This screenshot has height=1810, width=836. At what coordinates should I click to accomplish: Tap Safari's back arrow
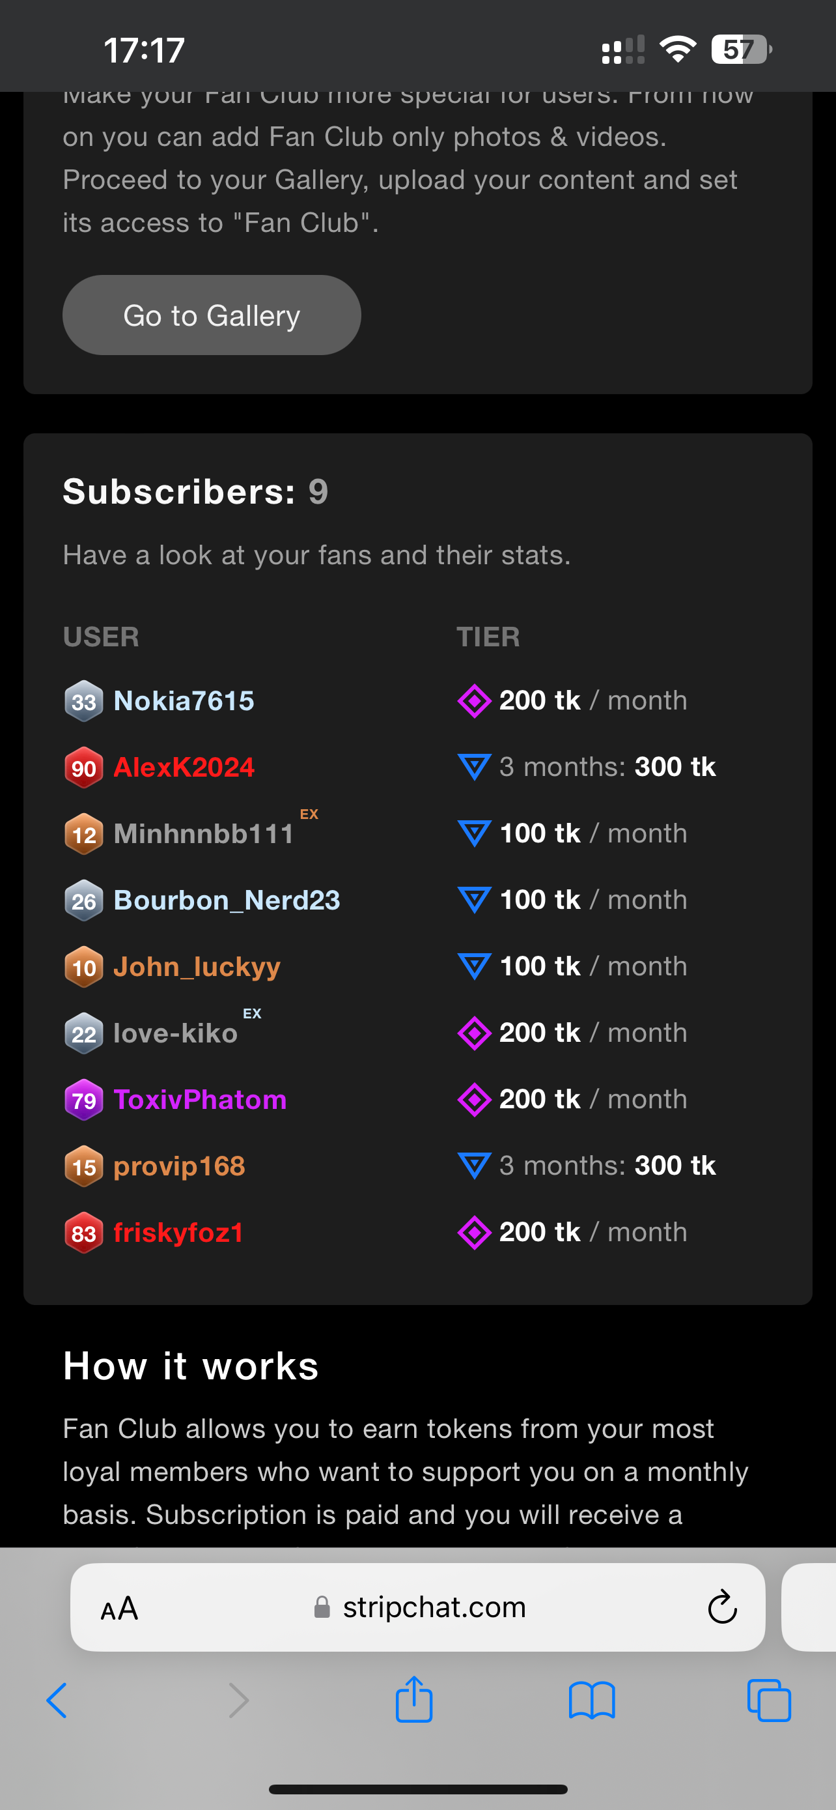tap(57, 1701)
